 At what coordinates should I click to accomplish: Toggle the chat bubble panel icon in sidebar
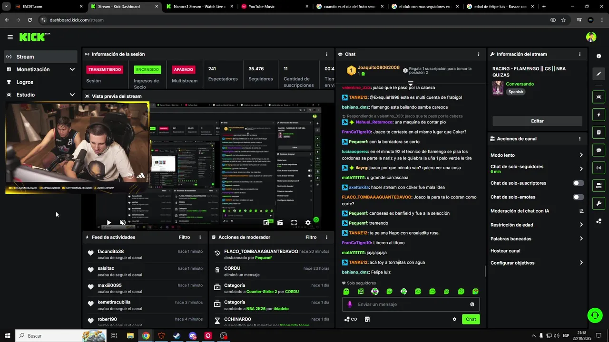click(599, 150)
